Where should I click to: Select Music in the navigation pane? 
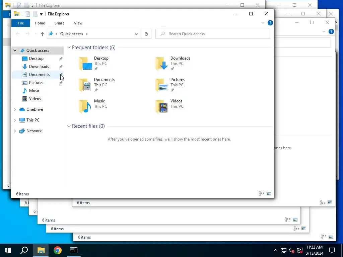35,90
